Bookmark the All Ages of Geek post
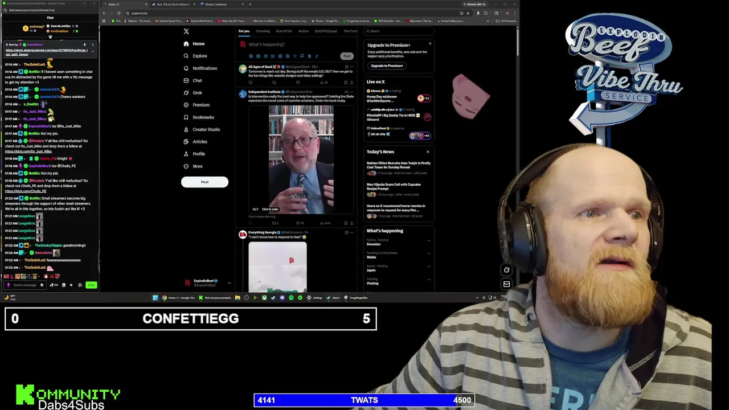Viewport: 729px width, 410px height. click(x=345, y=83)
